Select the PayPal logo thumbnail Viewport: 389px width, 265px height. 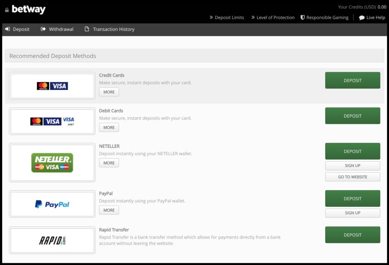coord(52,204)
